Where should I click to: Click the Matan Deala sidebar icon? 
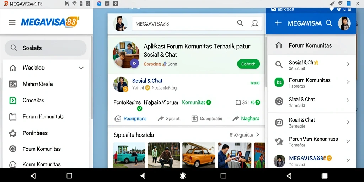[12, 84]
